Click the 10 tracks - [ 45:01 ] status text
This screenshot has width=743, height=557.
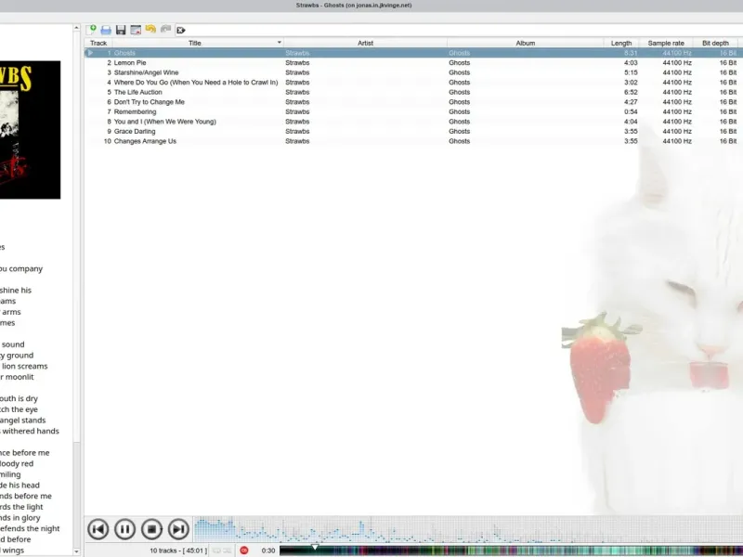click(178, 551)
